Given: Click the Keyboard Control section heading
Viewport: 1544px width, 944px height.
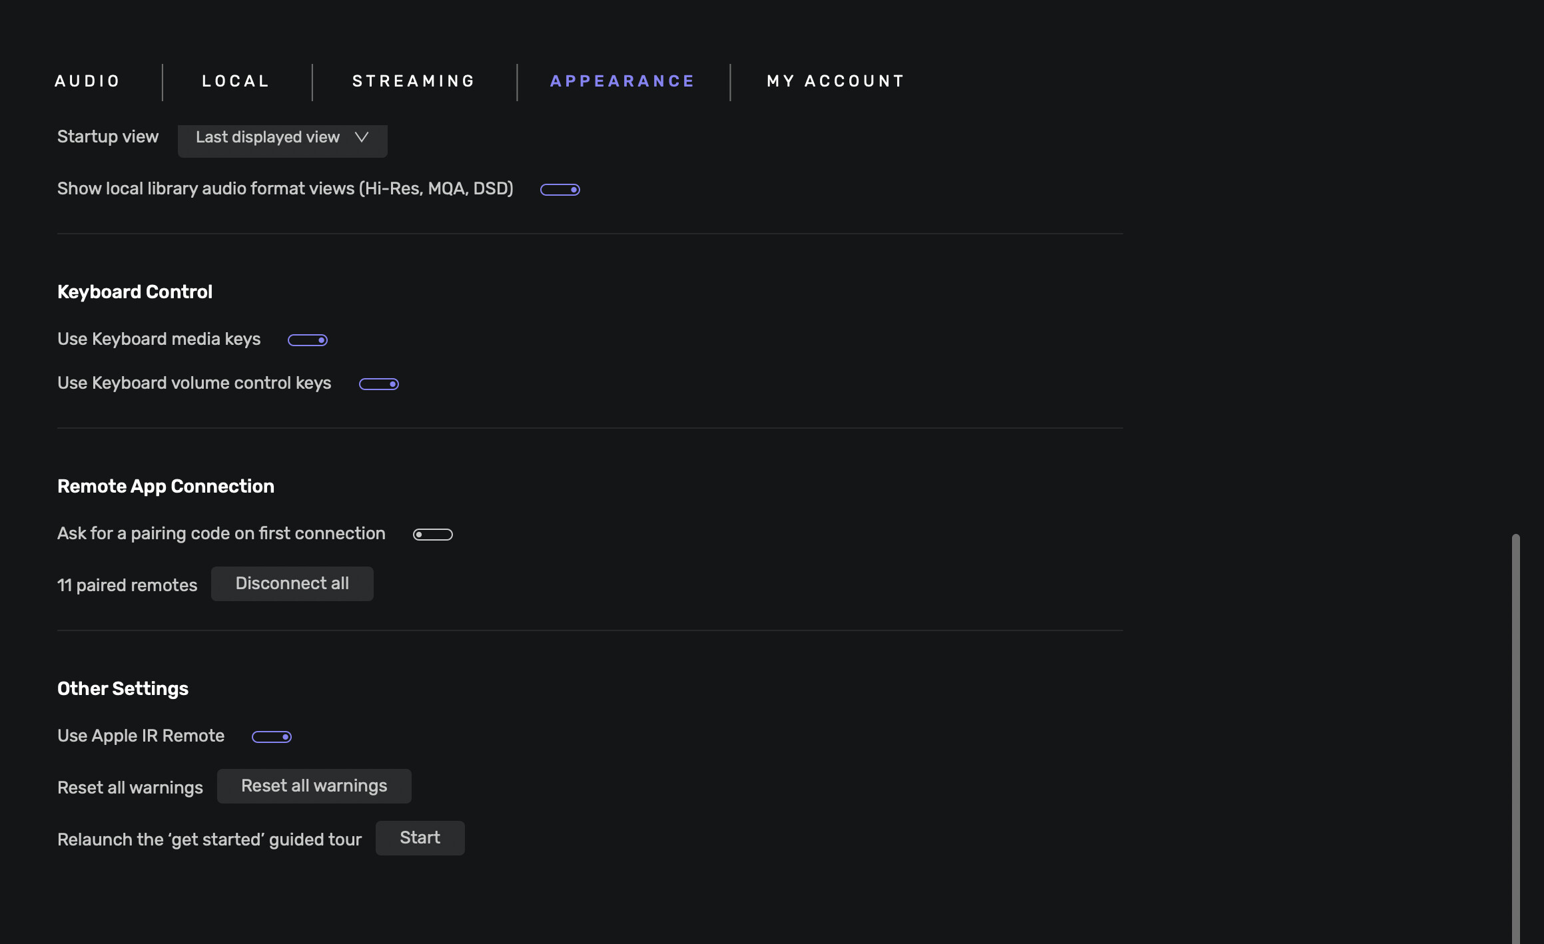Looking at the screenshot, I should pos(135,292).
